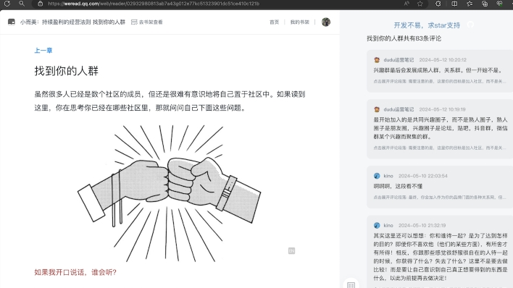The image size is (513, 288).
Task: Click the kino avatar on the 21:32:19 comment
Action: 377,226
